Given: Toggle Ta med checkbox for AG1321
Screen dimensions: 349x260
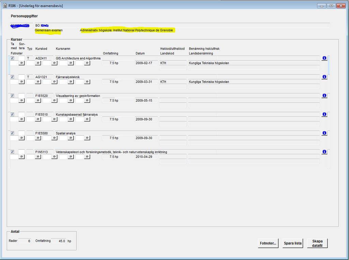Looking at the screenshot, I should [12, 77].
